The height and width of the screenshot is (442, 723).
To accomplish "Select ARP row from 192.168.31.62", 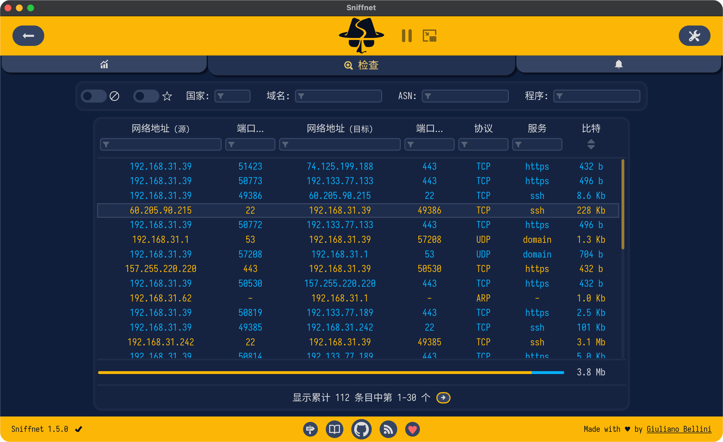I will [358, 298].
